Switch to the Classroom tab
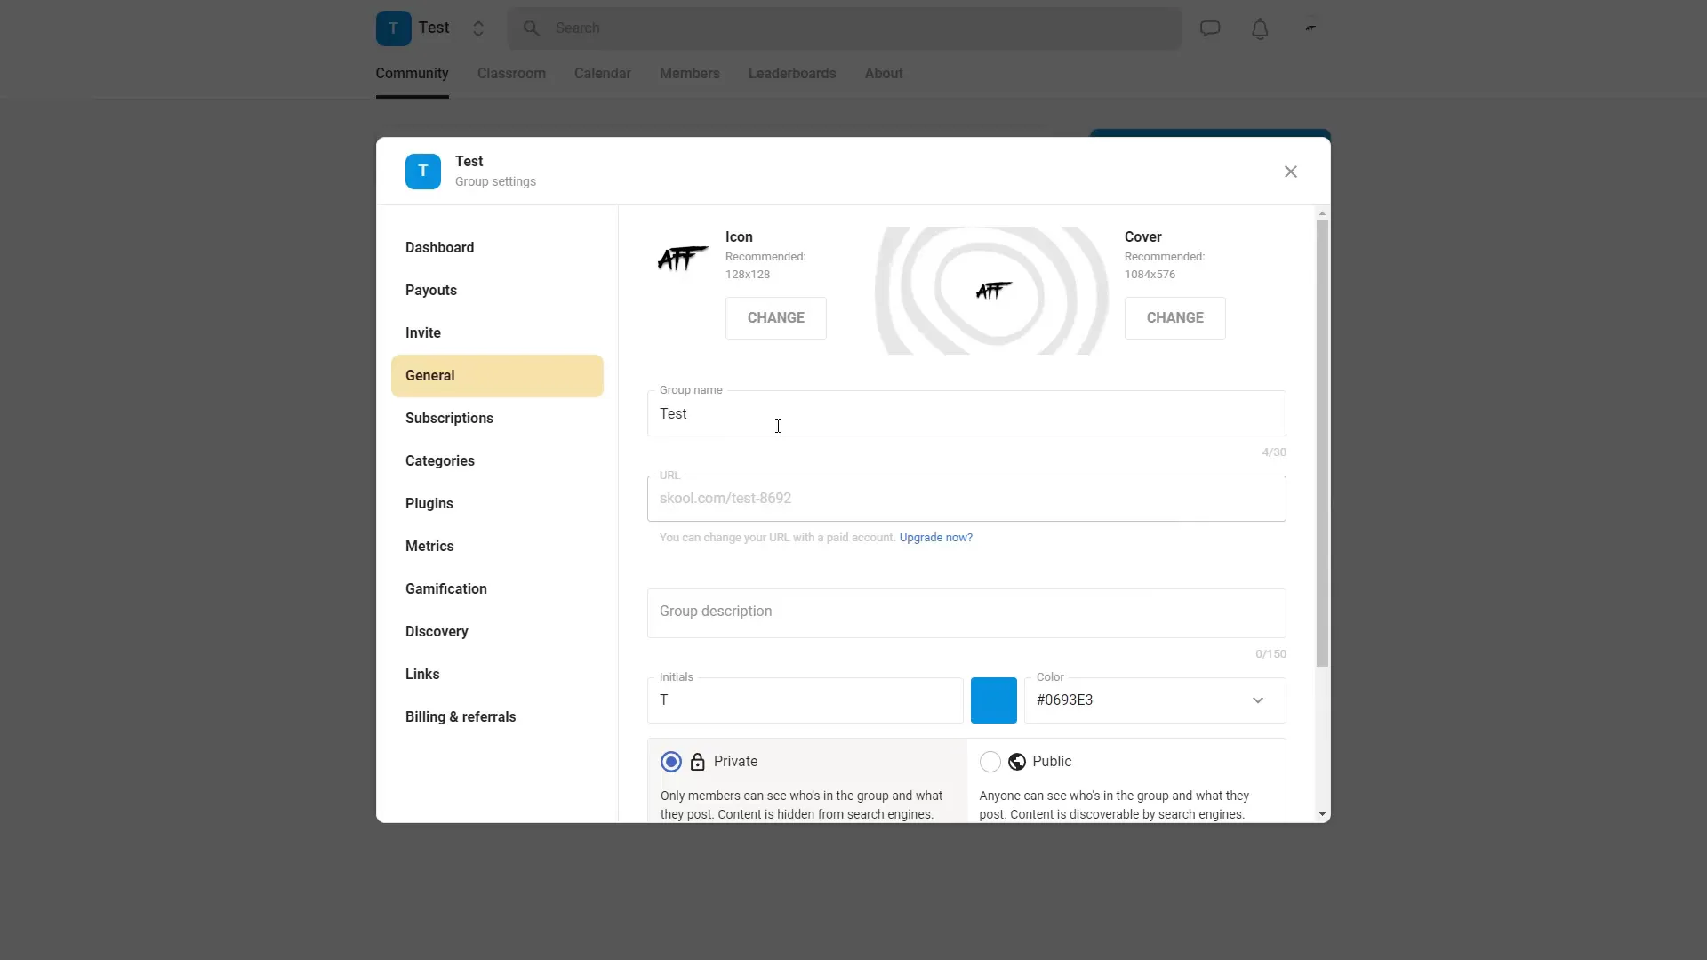Screen dimensions: 1707x960 (511, 74)
